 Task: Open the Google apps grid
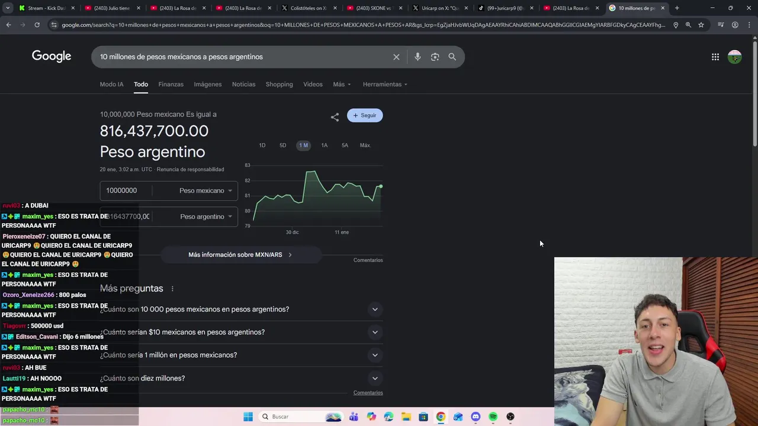coord(715,57)
